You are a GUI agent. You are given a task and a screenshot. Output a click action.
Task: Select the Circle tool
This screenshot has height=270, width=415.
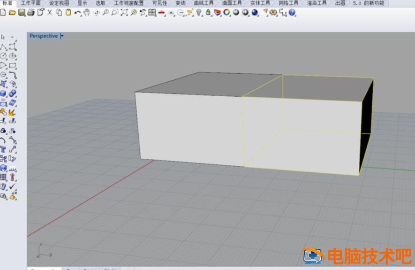click(x=3, y=56)
